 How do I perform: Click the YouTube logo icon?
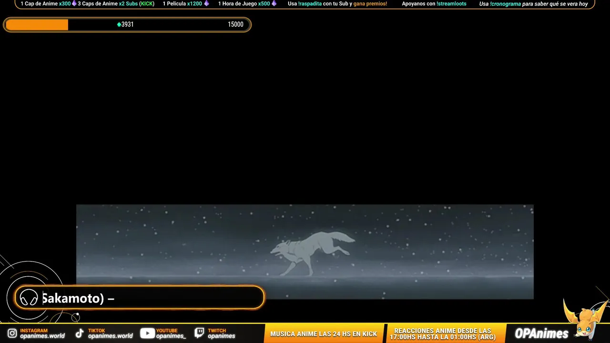click(147, 333)
